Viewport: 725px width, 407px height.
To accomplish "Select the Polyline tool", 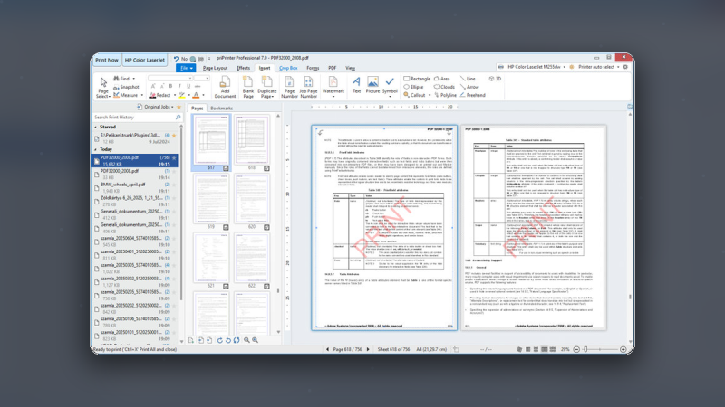I will [446, 95].
